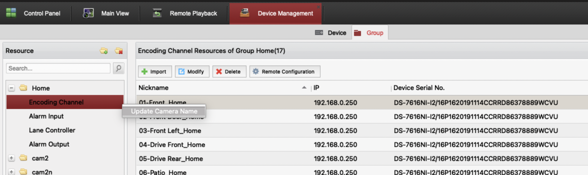Click the add group folder icon
Screen dimensions: 588x175
[x=104, y=51]
